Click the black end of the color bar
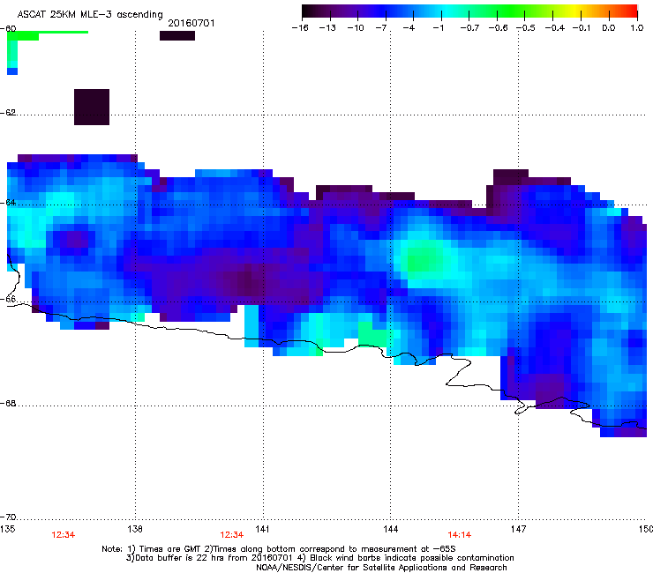Image resolution: width=653 pixels, height=573 pixels. 308,11
